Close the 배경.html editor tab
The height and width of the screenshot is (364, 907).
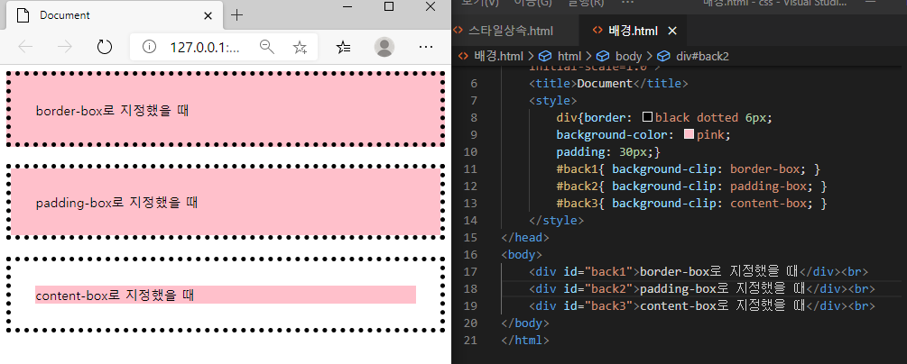672,31
